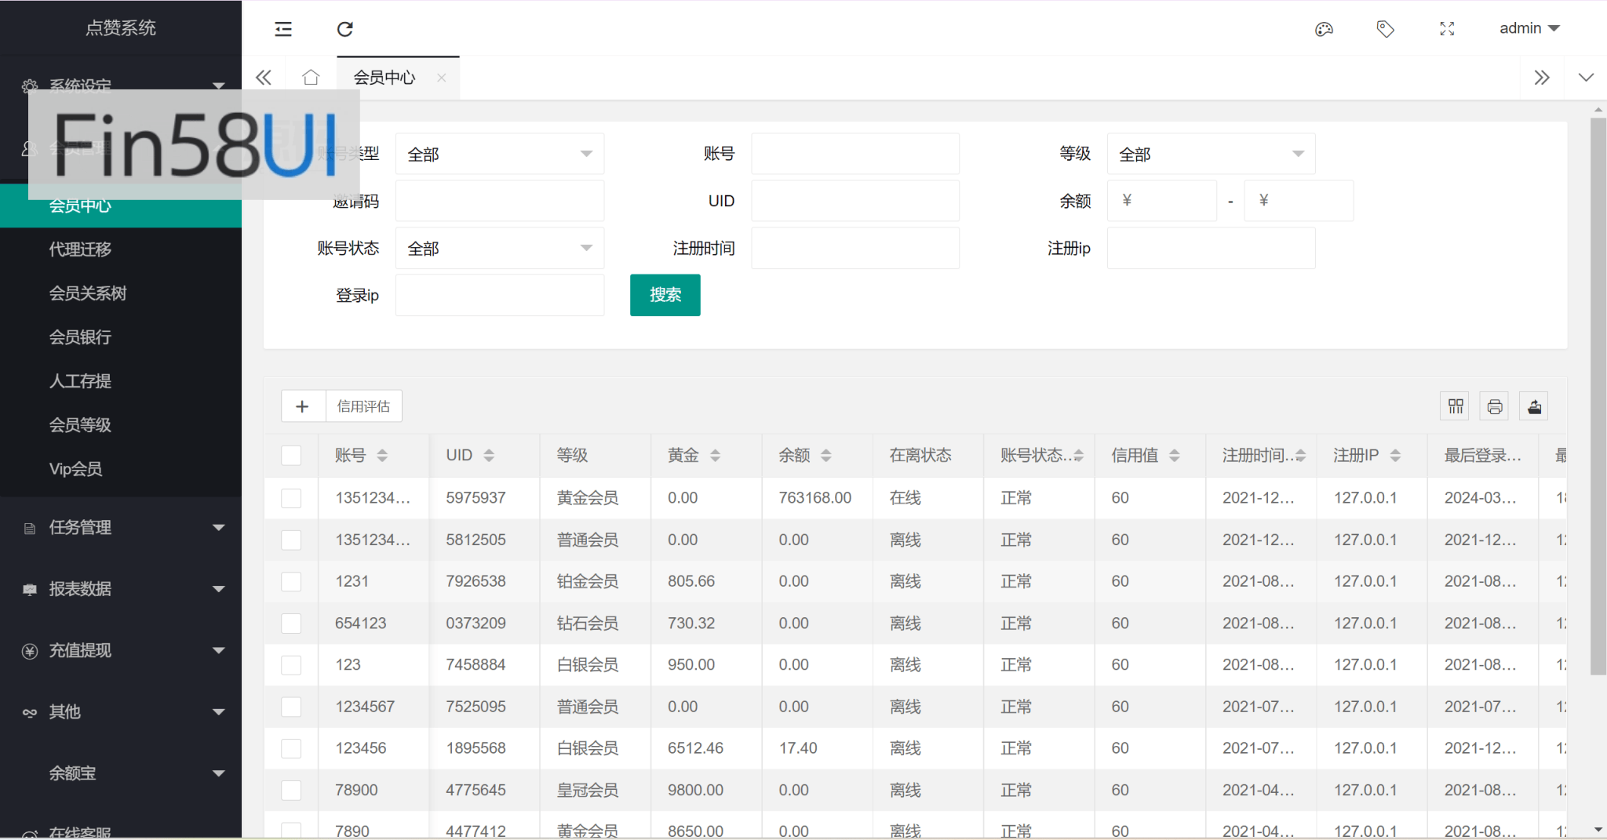Click the refresh page icon
Viewport: 1607px width, 840px height.
pyautogui.click(x=345, y=29)
